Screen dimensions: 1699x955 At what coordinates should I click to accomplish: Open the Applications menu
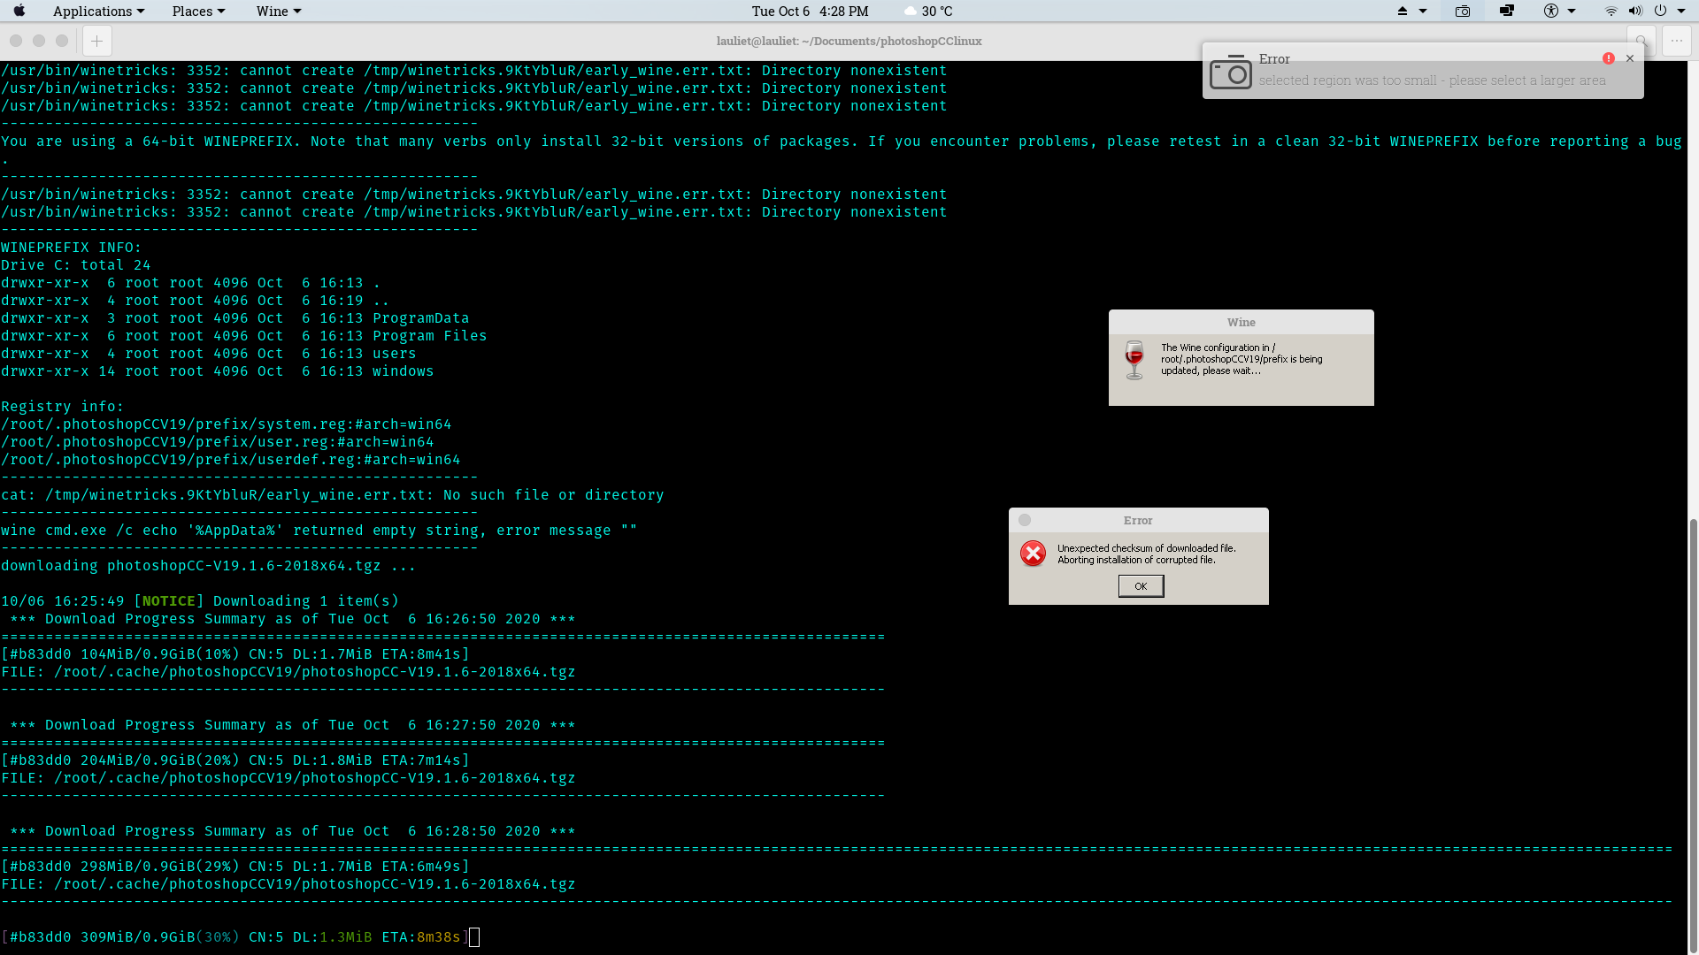pyautogui.click(x=98, y=11)
